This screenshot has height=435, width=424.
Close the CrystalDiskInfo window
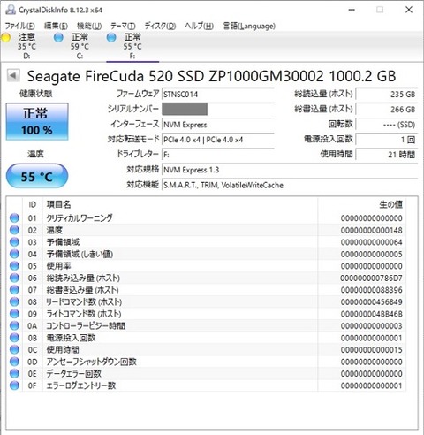pos(409,10)
